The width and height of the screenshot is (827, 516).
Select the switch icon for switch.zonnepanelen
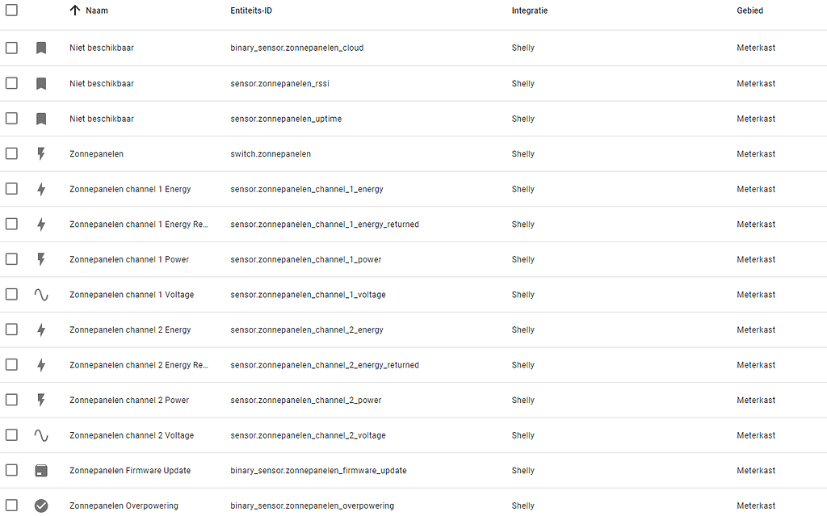(41, 153)
